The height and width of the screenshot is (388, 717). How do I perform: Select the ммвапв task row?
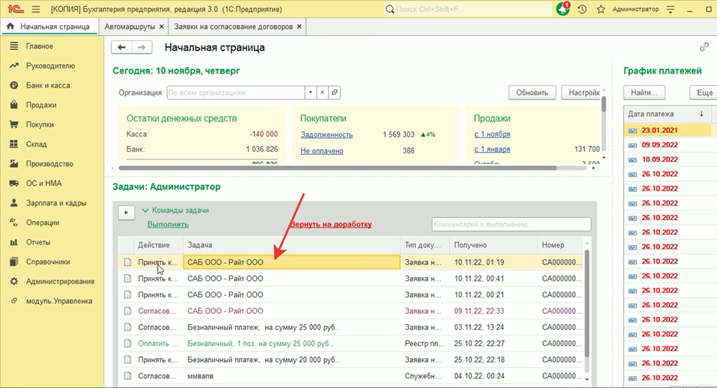click(351, 376)
